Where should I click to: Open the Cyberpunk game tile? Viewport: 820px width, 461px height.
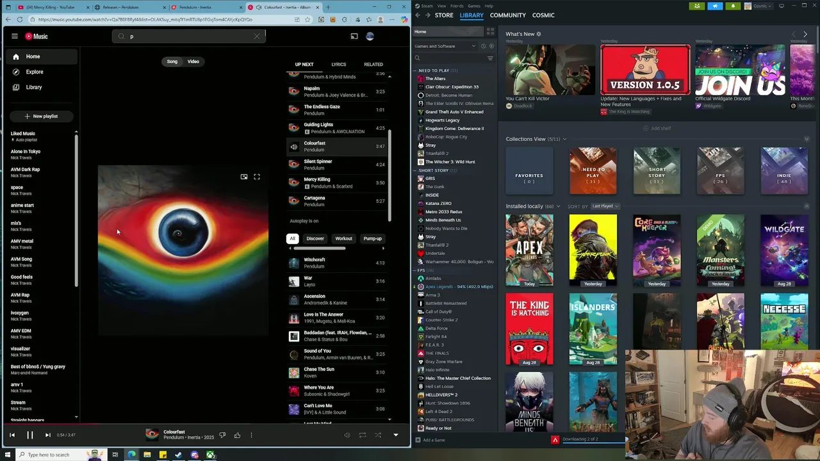pyautogui.click(x=593, y=250)
